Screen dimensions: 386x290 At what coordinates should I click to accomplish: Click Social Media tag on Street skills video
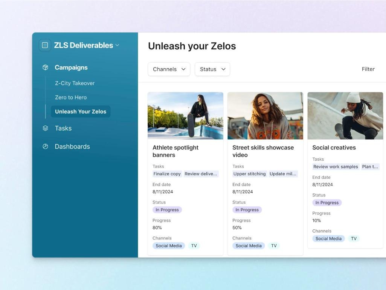(249, 246)
